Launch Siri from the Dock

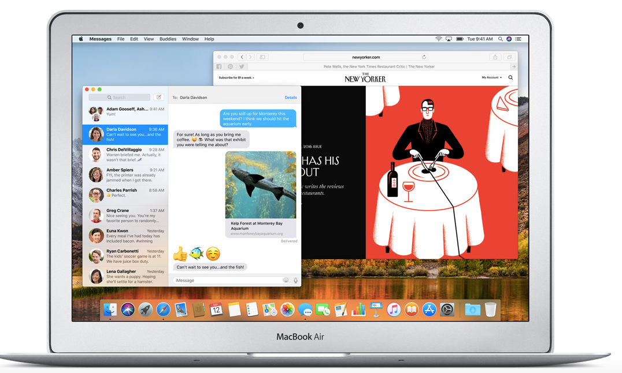(x=128, y=310)
